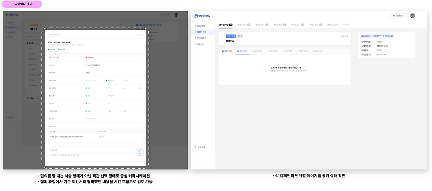Select the 캠페인 협의 step tab
Image resolution: width=432 pixels, height=191 pixels.
pyautogui.click(x=242, y=51)
